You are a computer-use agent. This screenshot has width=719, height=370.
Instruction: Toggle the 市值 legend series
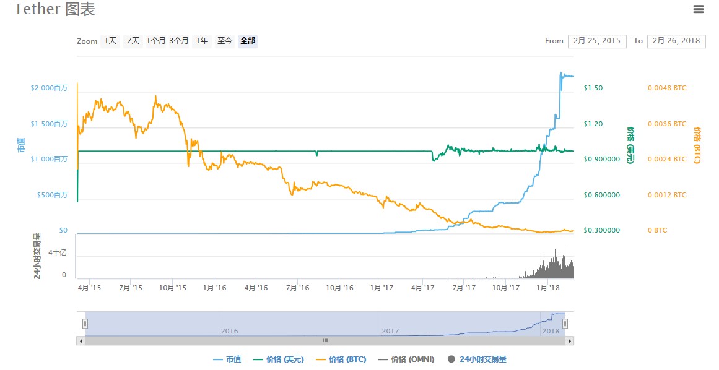pyautogui.click(x=227, y=359)
